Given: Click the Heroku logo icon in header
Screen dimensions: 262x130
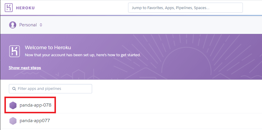Looking at the screenshot, I should coord(9,8).
